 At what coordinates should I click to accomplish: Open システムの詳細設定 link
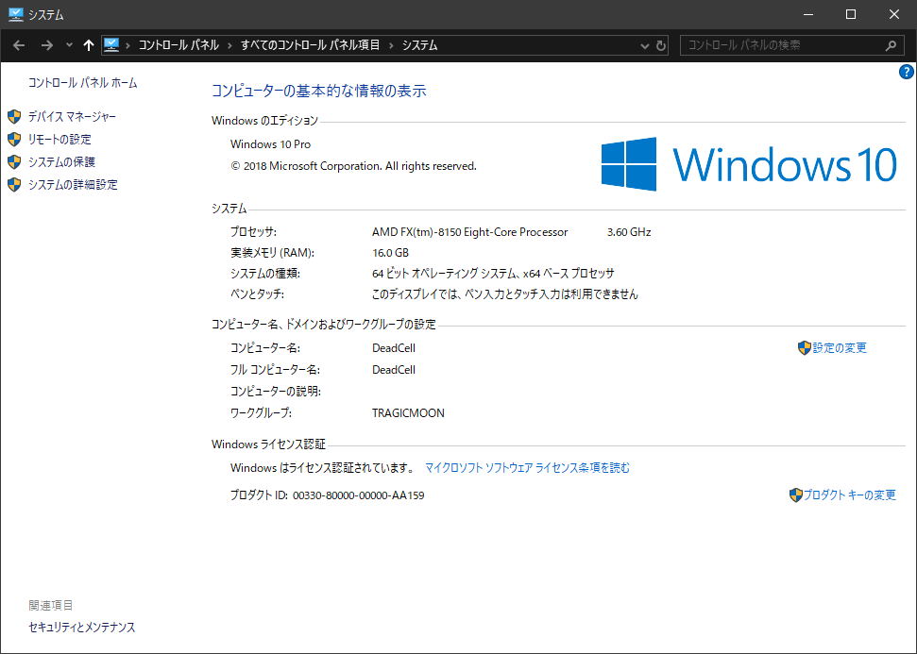73,185
